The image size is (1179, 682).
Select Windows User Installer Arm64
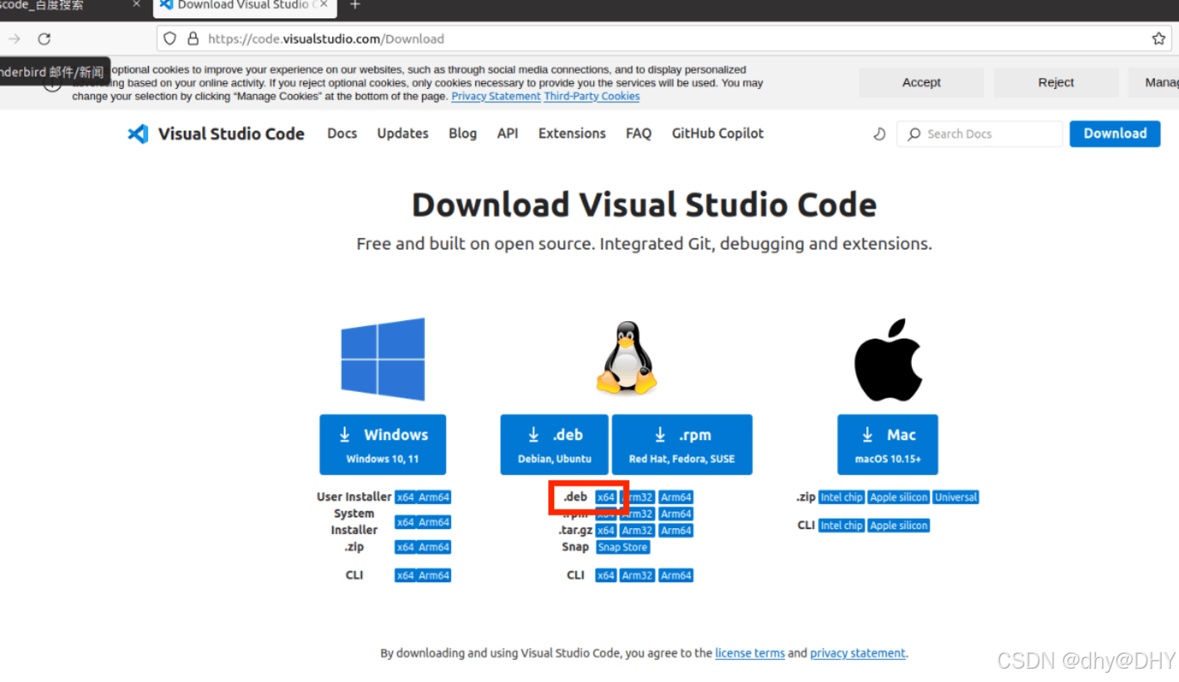[x=433, y=497]
